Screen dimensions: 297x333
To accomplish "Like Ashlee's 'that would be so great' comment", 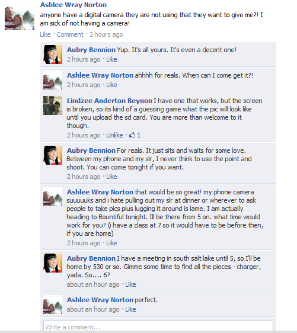I will pyautogui.click(x=111, y=243).
